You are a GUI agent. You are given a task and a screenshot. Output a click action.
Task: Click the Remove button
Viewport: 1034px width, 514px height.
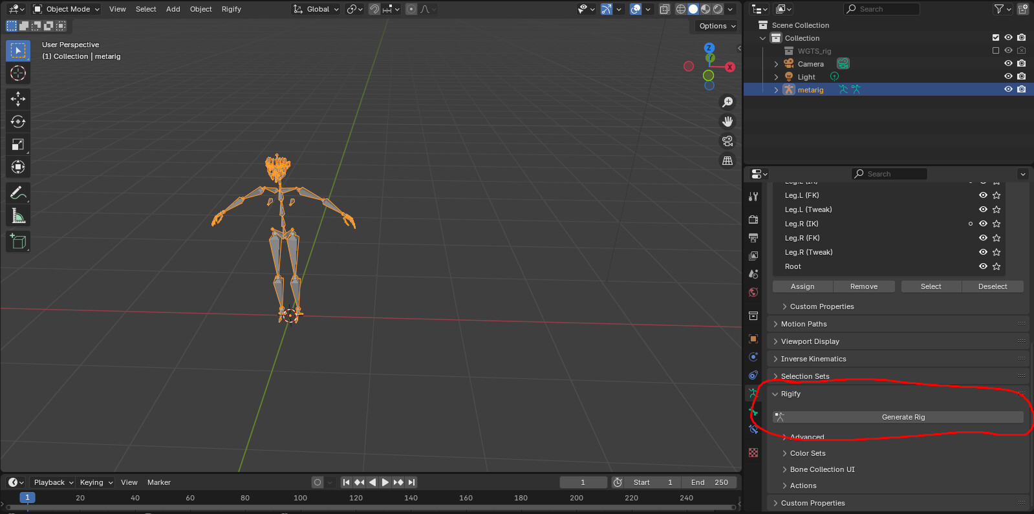pos(864,286)
